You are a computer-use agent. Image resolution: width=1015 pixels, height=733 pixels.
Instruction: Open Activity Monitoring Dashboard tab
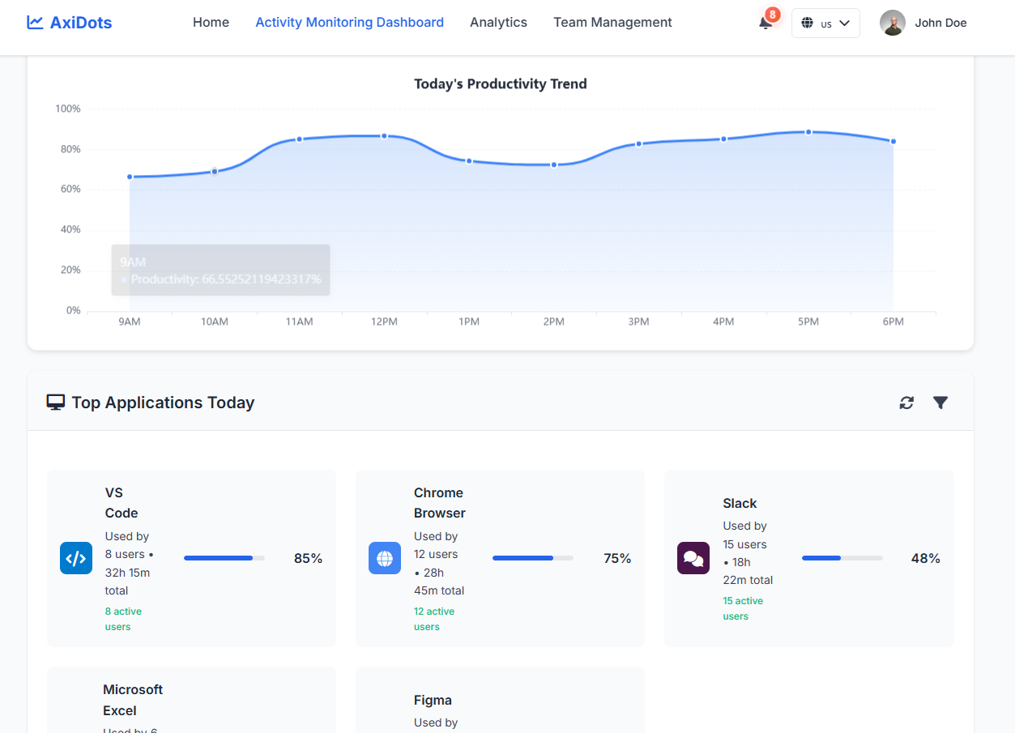tap(350, 23)
